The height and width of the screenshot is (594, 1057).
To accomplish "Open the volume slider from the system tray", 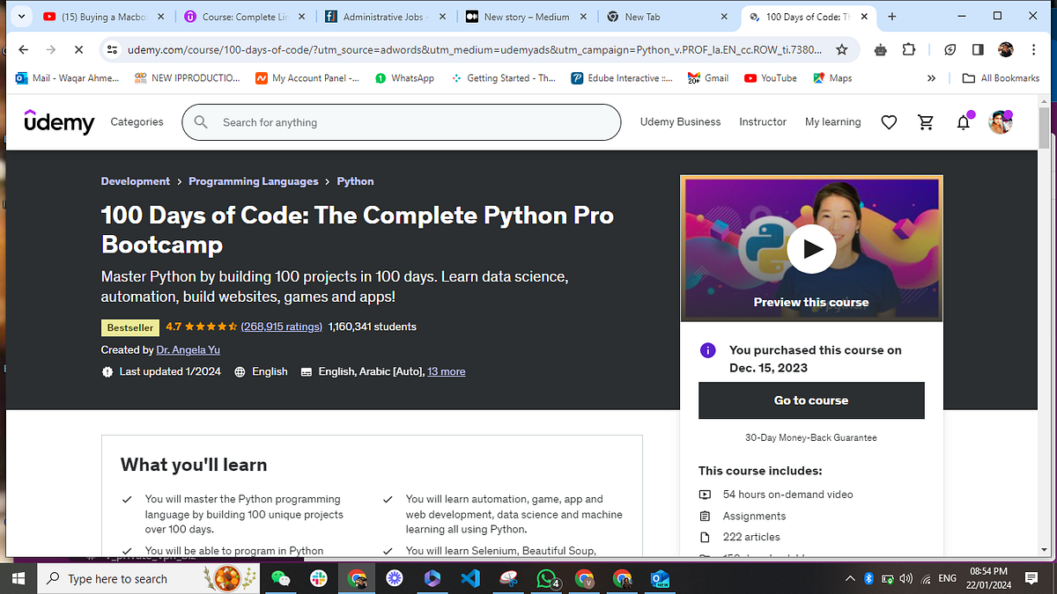I will coord(905,578).
